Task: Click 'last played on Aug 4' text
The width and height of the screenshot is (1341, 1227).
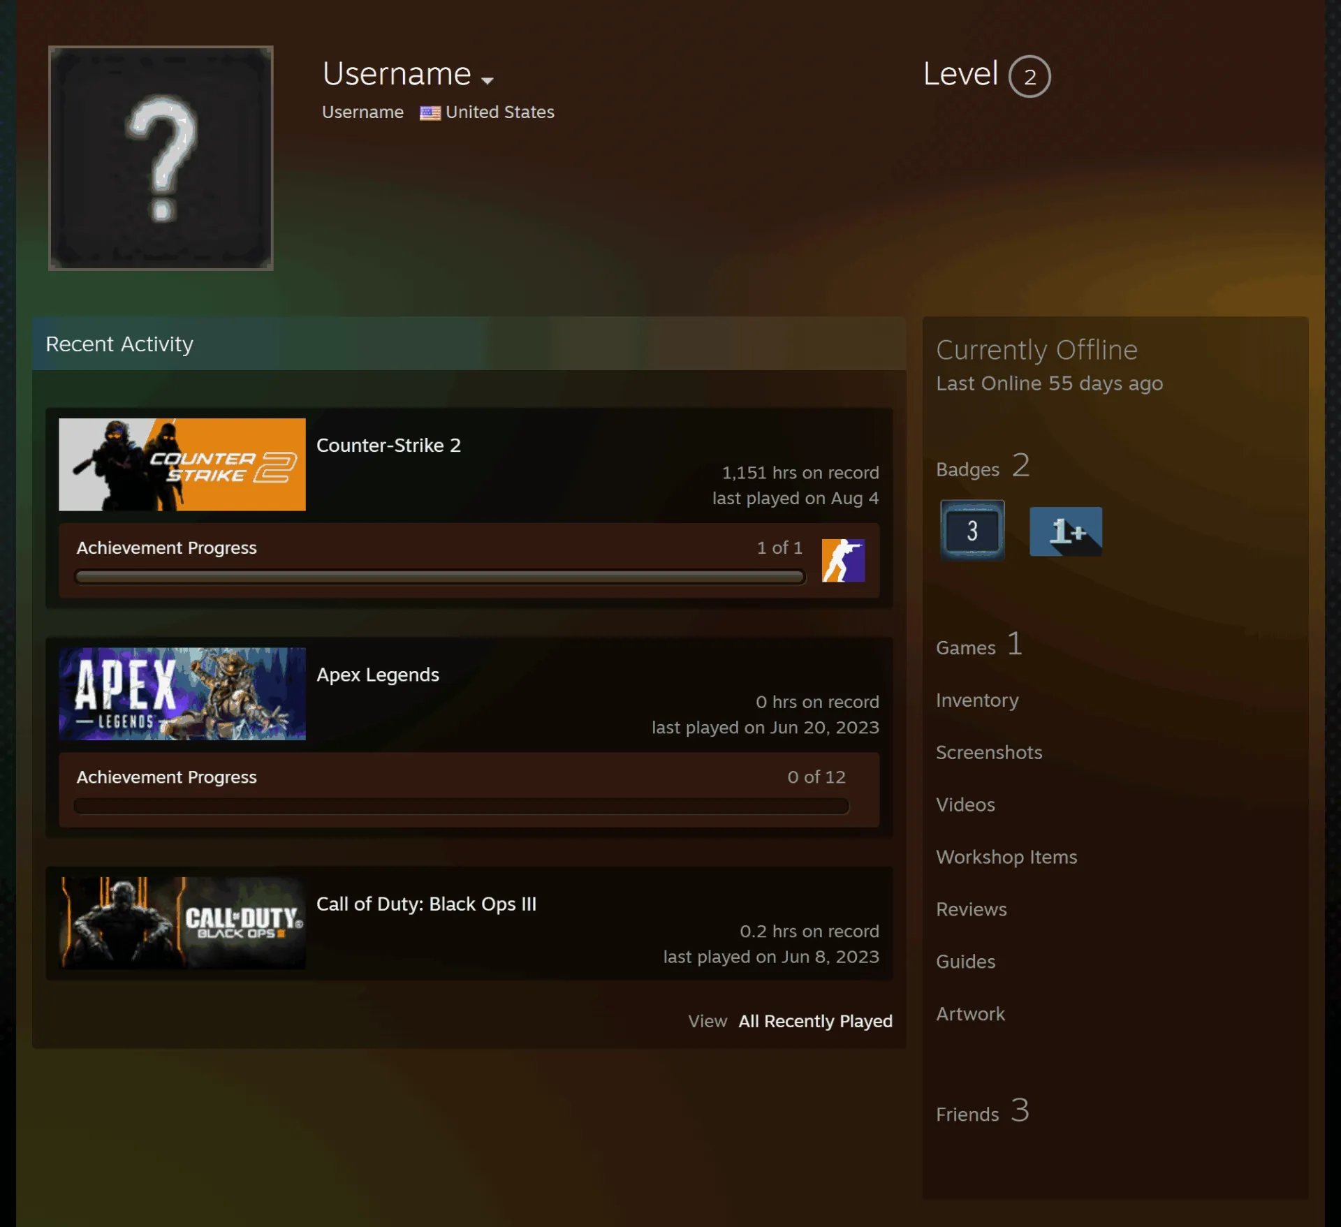Action: pos(796,498)
